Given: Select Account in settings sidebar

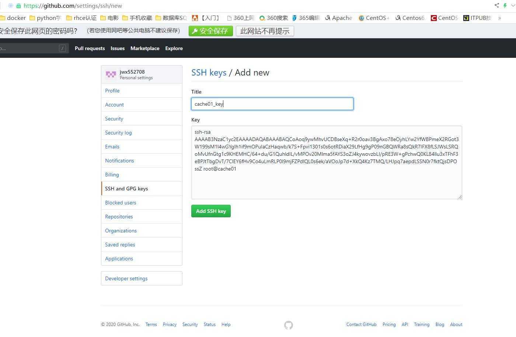Looking at the screenshot, I should click(142, 105).
